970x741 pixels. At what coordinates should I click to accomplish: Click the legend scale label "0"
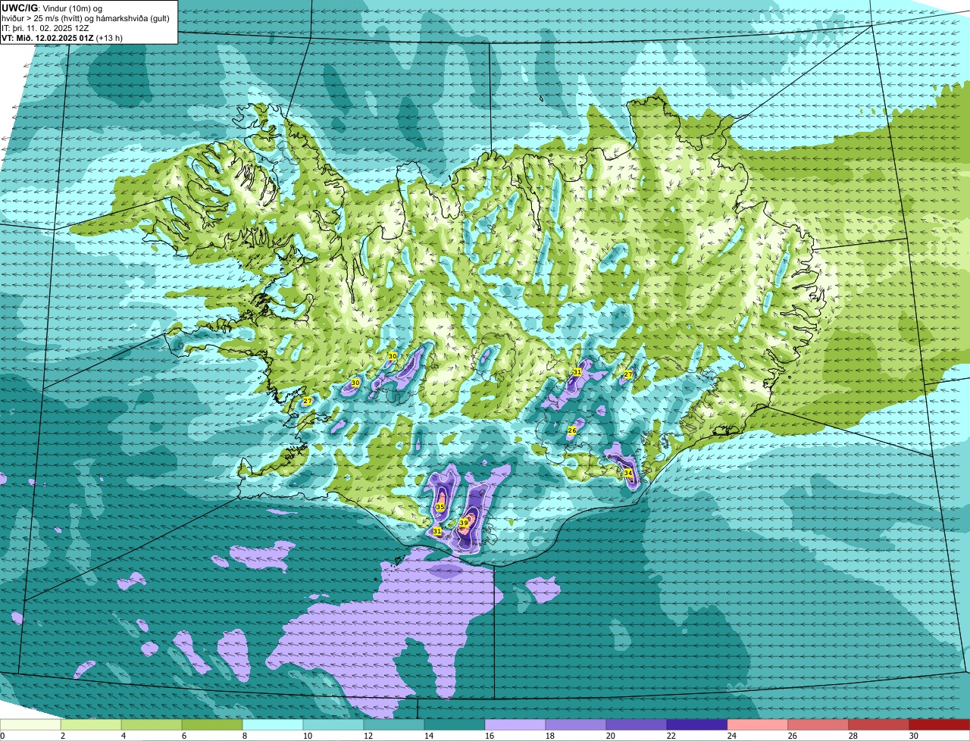2,736
